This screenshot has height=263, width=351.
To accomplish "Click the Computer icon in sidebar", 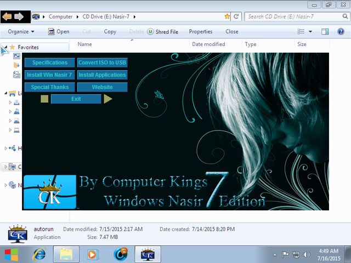I will pos(13,167).
